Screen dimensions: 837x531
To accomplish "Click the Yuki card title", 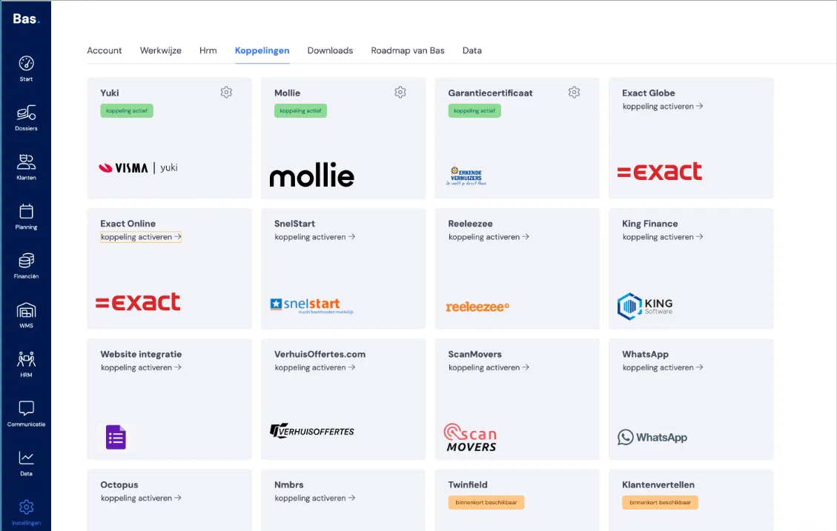I will pos(110,93).
